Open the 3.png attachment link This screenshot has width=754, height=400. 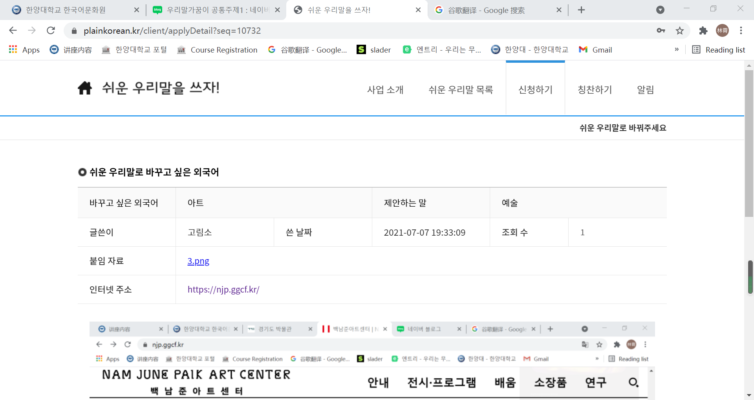198,261
